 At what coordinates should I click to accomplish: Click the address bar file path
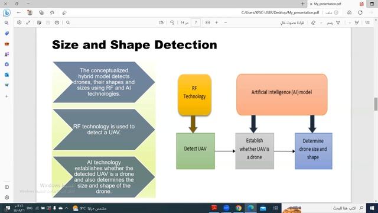pyautogui.click(x=280, y=12)
